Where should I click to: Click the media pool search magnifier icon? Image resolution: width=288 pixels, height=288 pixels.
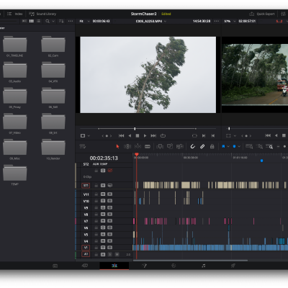tap(48, 21)
